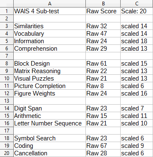Click Picture Completion's 'Raw 8' cell
The image size is (153, 157).
[103, 86]
